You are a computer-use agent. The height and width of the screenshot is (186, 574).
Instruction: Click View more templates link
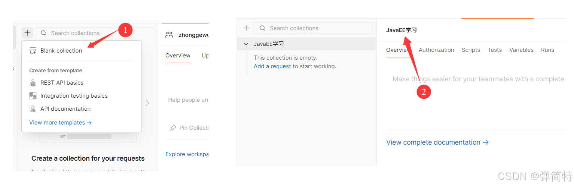click(x=60, y=123)
